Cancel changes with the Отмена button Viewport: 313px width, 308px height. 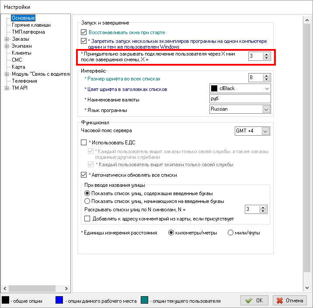coord(290,301)
